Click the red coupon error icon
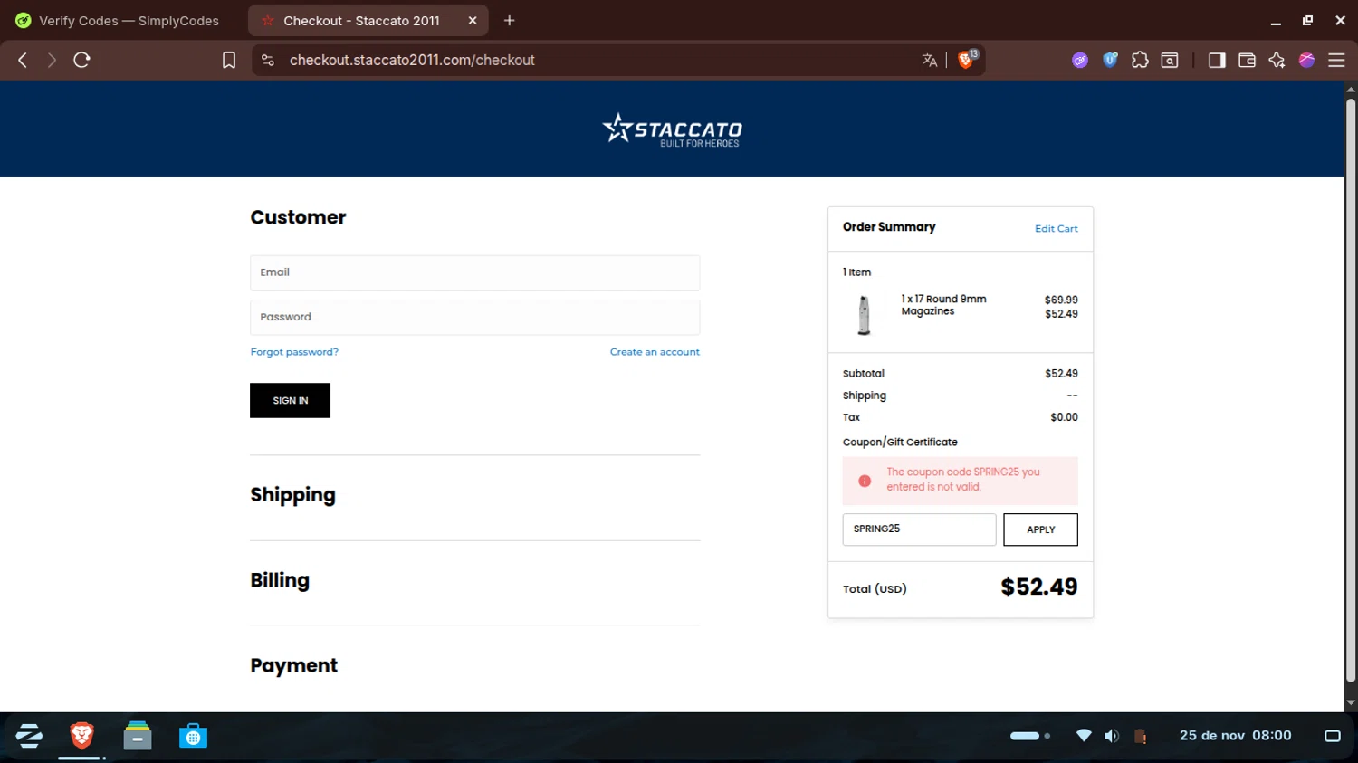 point(865,481)
